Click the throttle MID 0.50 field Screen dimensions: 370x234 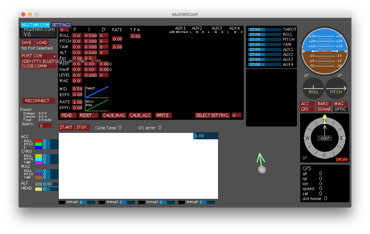(77, 89)
